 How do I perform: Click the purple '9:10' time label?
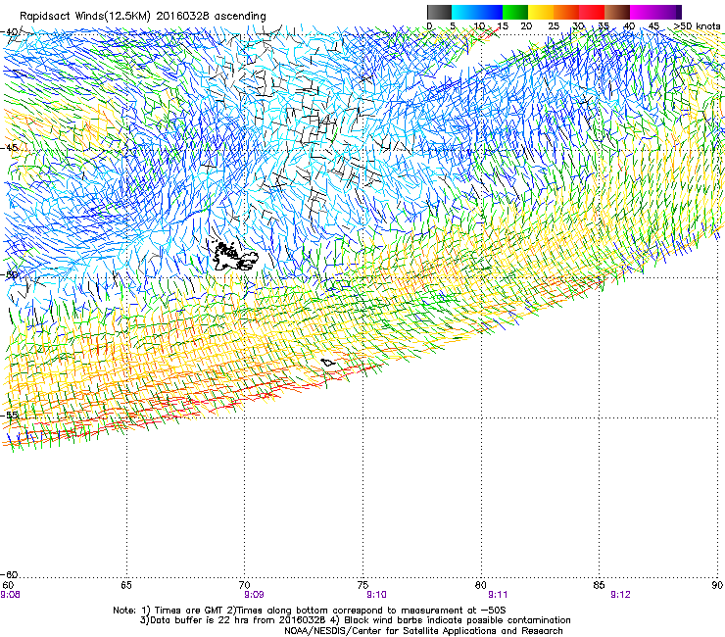[x=377, y=595]
